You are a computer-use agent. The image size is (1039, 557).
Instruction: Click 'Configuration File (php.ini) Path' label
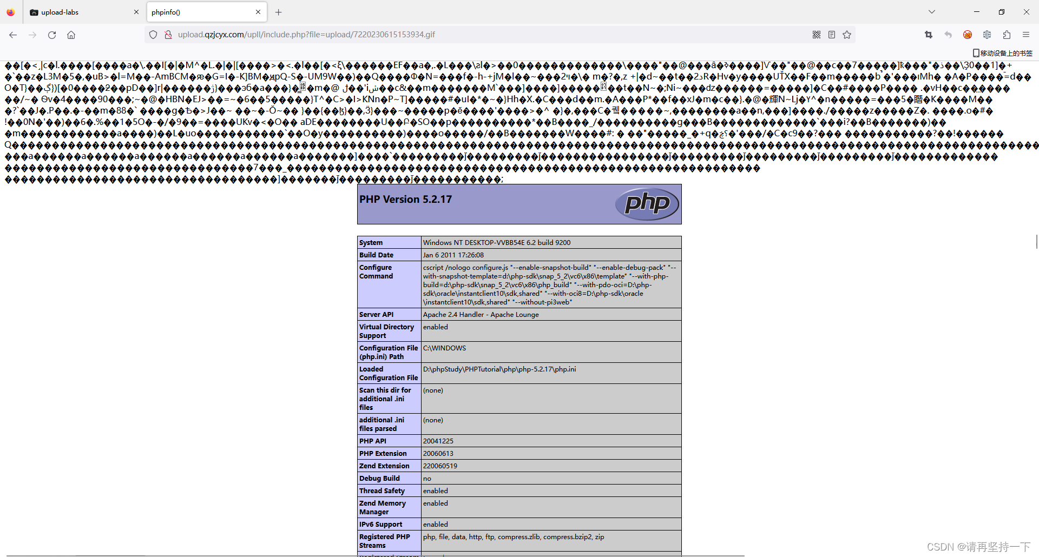click(x=389, y=353)
